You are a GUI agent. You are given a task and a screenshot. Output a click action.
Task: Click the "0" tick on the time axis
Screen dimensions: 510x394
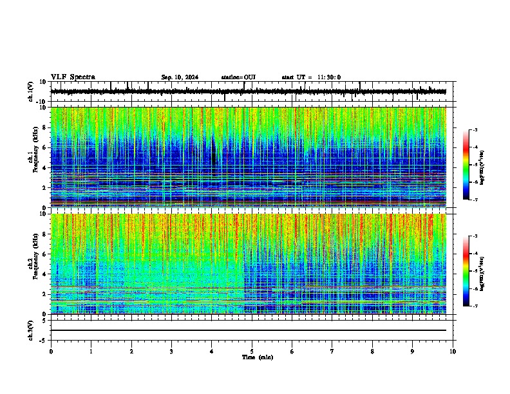[x=51, y=352]
